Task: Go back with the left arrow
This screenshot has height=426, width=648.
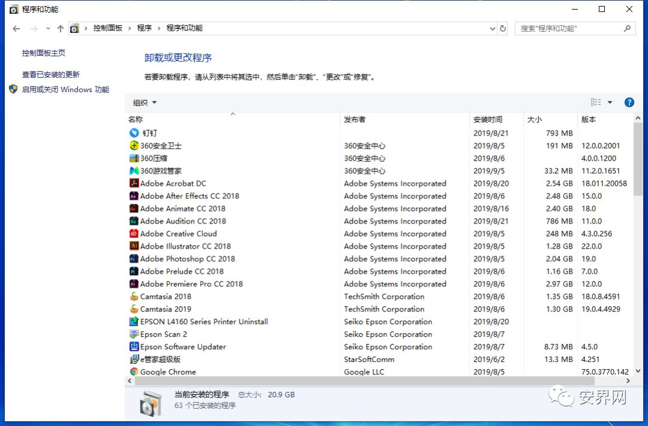Action: (x=16, y=29)
